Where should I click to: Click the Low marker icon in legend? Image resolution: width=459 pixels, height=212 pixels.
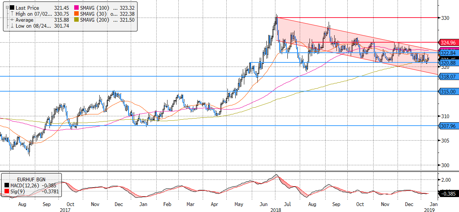[12, 26]
